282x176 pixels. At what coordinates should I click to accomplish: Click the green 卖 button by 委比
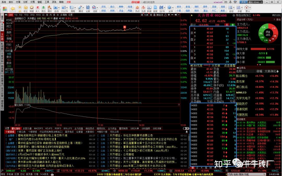(x=233, y=25)
